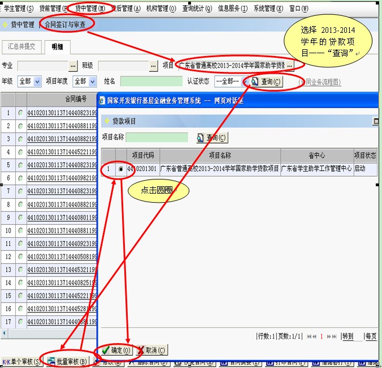The height and width of the screenshot is (368, 382).
Task: Click browse '...' button beside 专业 field
Action: tap(73, 66)
